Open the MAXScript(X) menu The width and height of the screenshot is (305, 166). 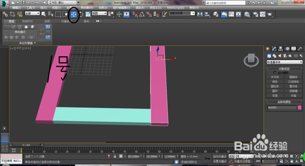[175, 8]
